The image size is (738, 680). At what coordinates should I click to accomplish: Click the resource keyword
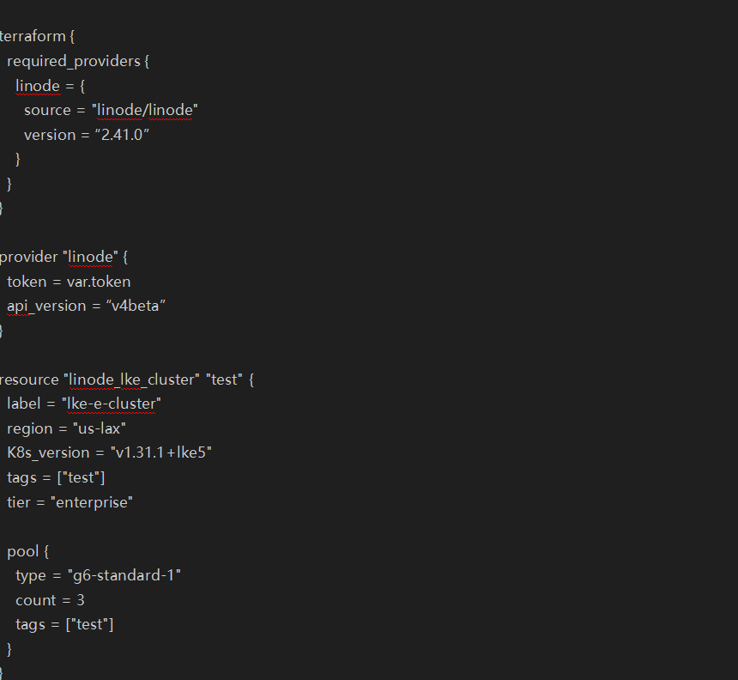coord(29,379)
